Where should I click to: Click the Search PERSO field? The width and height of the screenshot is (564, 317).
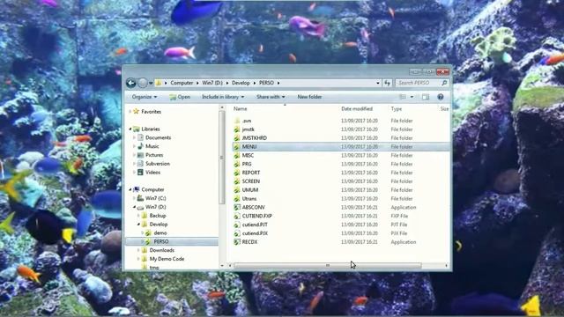click(x=417, y=83)
